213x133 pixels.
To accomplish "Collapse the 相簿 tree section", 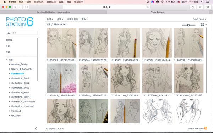I will point(7,60).
